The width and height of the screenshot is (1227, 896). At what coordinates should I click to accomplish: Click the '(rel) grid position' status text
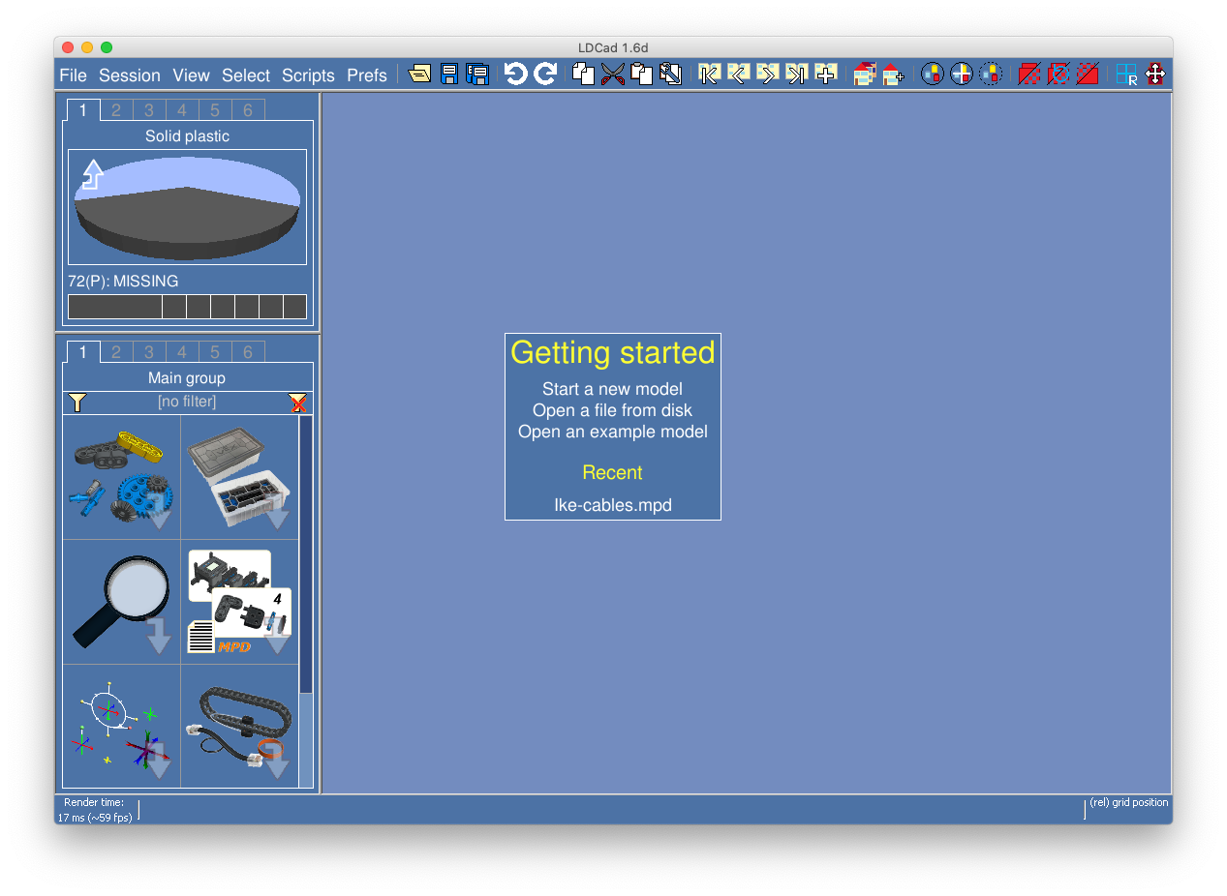1128,802
